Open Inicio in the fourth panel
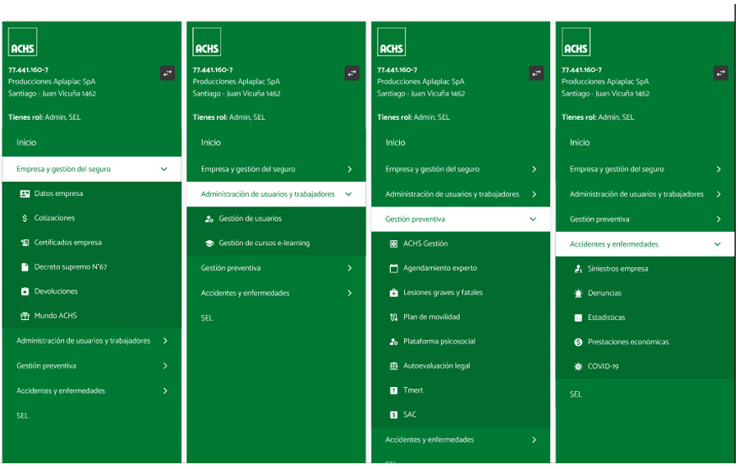 tap(579, 143)
